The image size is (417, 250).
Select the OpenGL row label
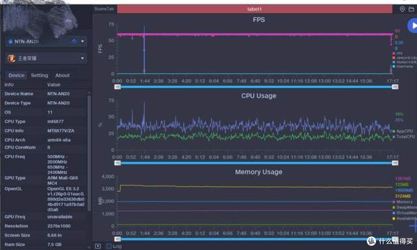[x=13, y=189]
